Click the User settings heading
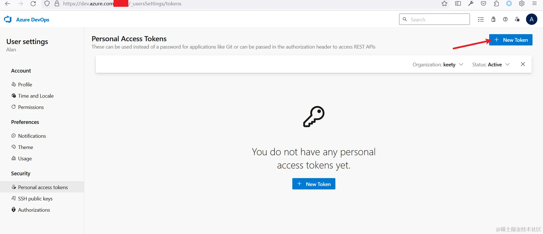This screenshot has width=543, height=234. (27, 41)
